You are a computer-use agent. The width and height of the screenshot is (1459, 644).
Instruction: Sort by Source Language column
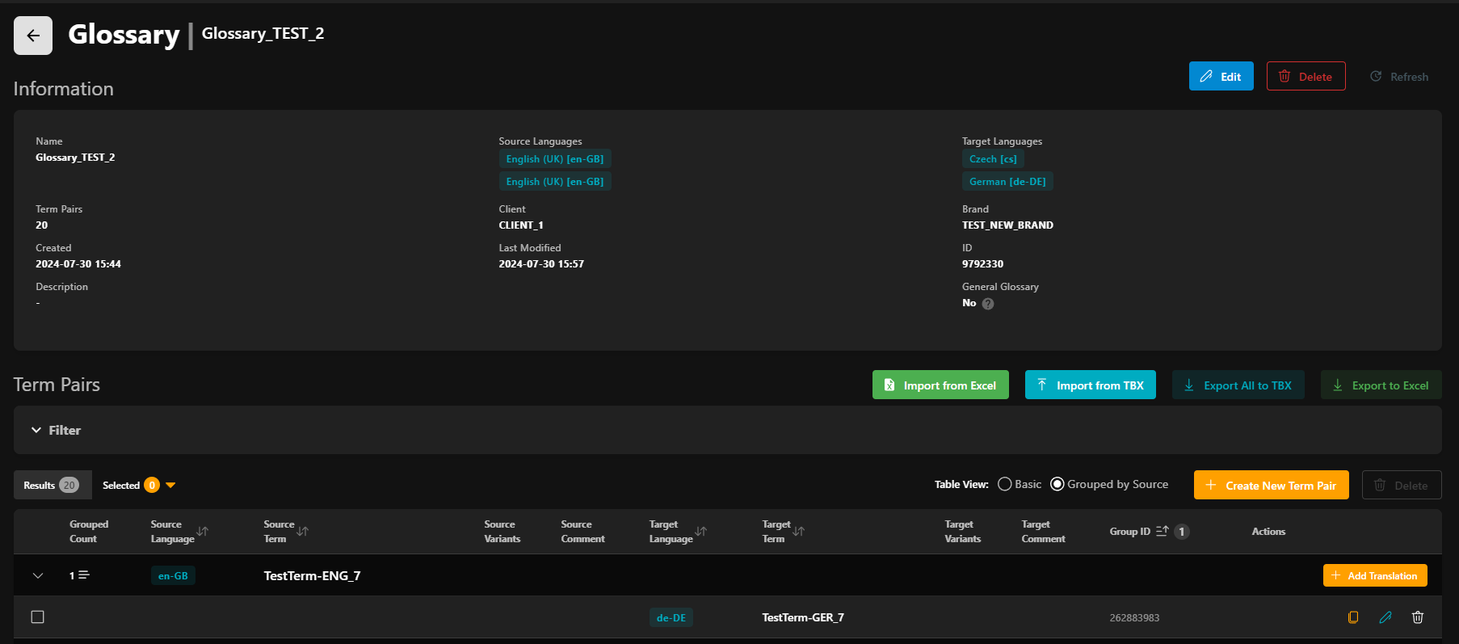203,532
